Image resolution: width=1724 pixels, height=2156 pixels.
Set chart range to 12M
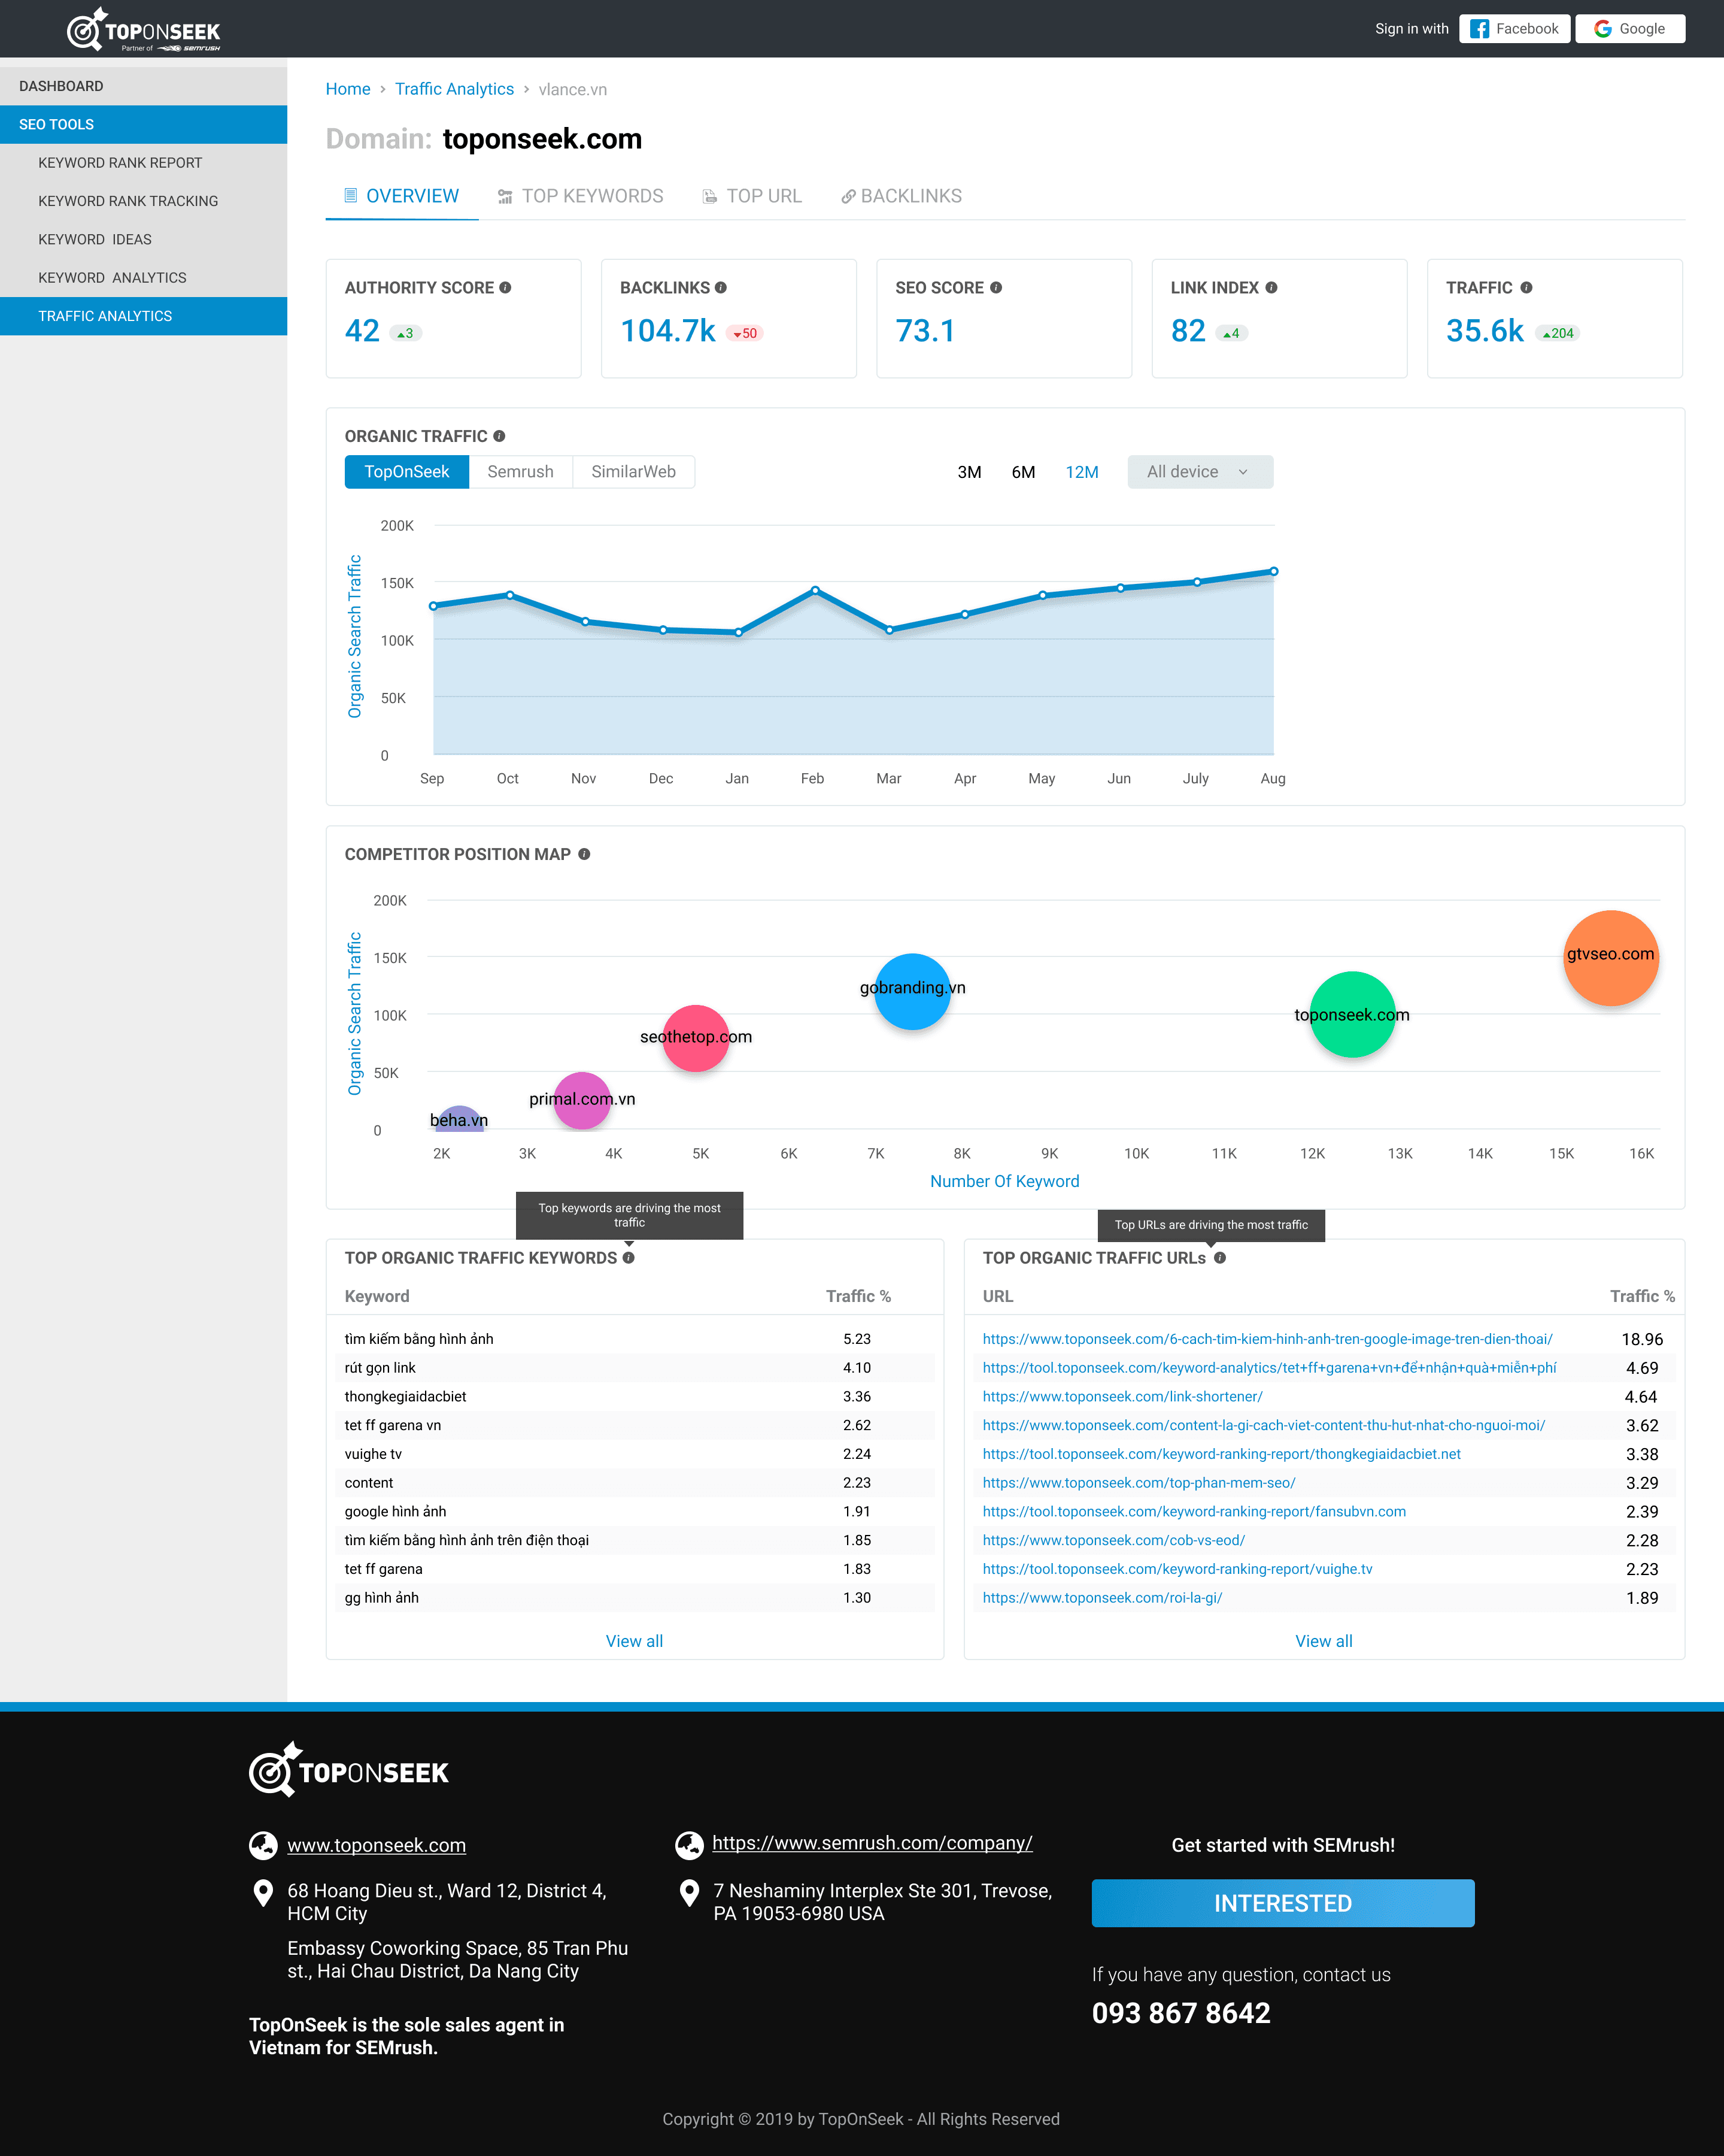pos(1081,472)
